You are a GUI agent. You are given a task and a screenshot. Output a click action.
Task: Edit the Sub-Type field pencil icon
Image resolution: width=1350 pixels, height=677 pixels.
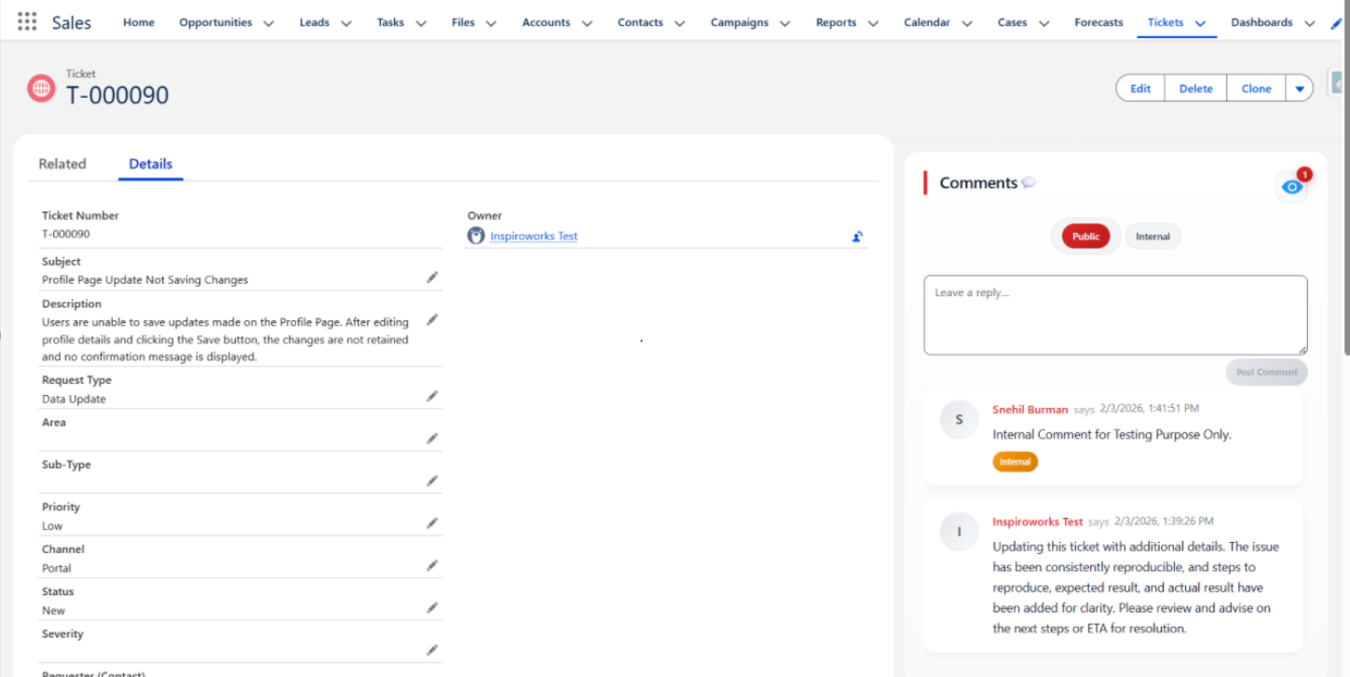coord(432,481)
